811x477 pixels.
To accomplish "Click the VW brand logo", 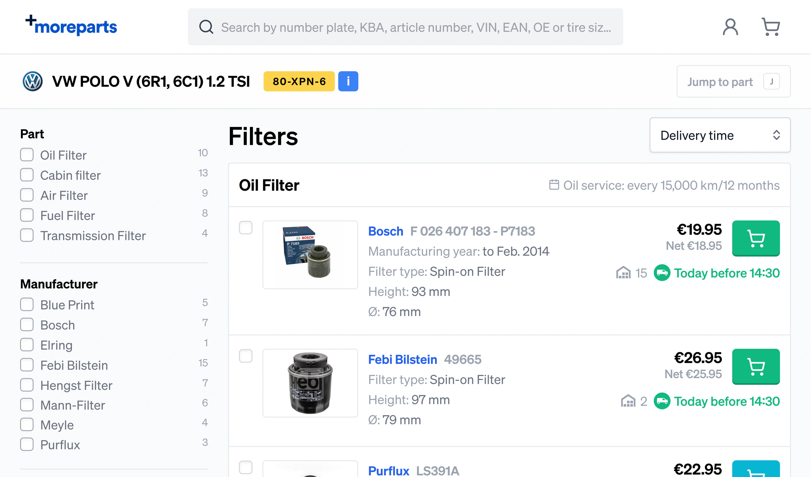I will 33,81.
